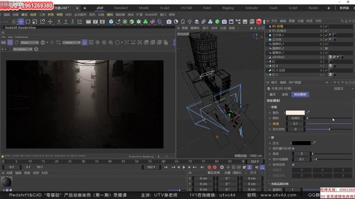Pick scatter color with eyedropper icon
The width and height of the screenshot is (355, 199).
pos(308,112)
